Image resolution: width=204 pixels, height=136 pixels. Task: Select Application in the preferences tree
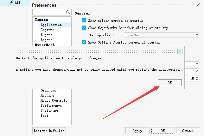[x=51, y=25]
